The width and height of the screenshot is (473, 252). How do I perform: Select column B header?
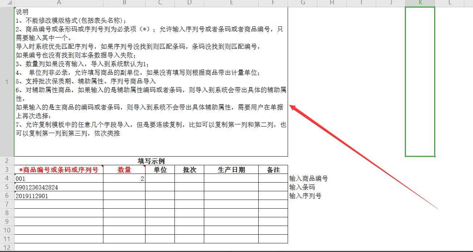pos(124,3)
